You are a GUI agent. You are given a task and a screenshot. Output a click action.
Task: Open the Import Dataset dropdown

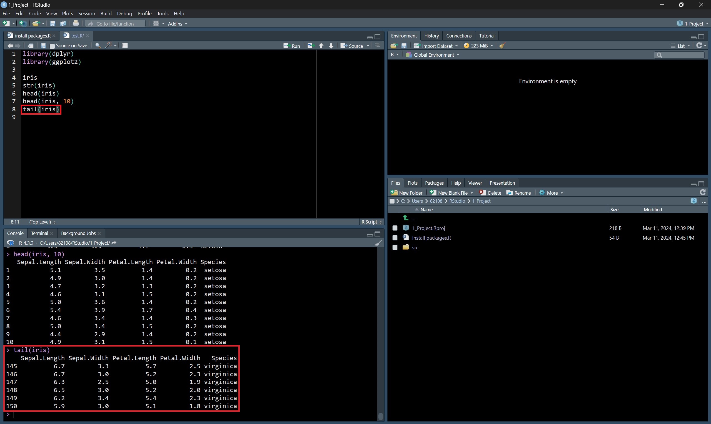(436, 46)
